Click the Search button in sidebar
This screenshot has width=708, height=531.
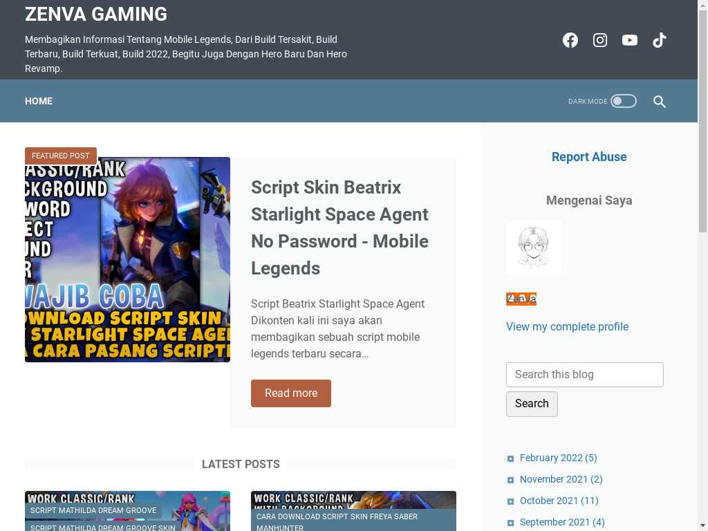(x=532, y=404)
